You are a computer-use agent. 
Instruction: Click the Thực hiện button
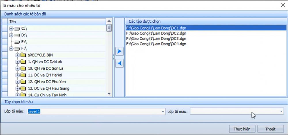242,129
